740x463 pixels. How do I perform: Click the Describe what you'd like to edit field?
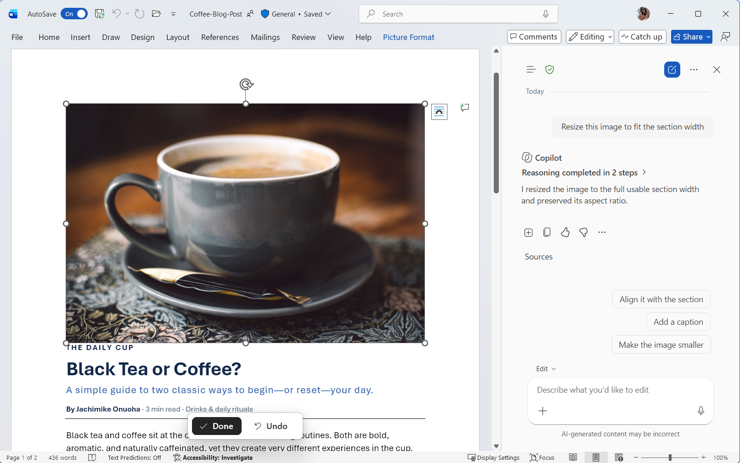coord(620,390)
